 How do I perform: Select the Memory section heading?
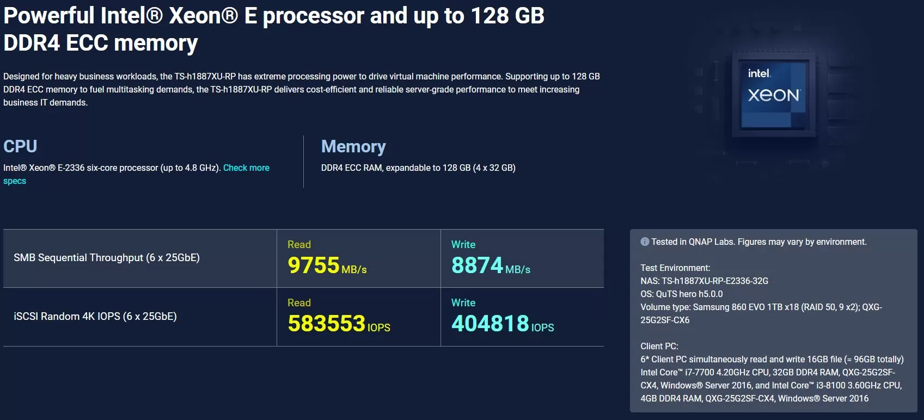[353, 146]
